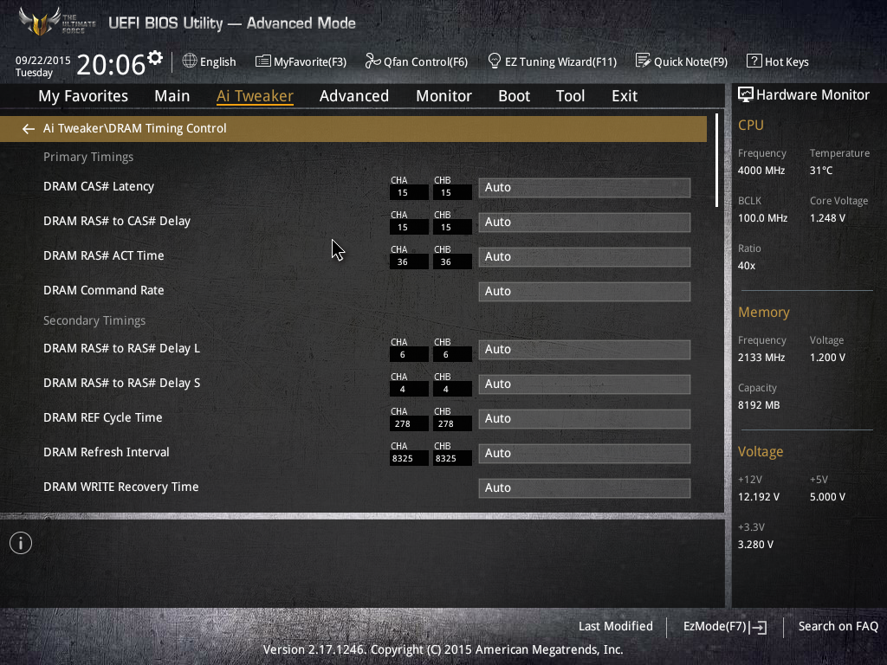Open clock settings gear icon

[x=155, y=58]
